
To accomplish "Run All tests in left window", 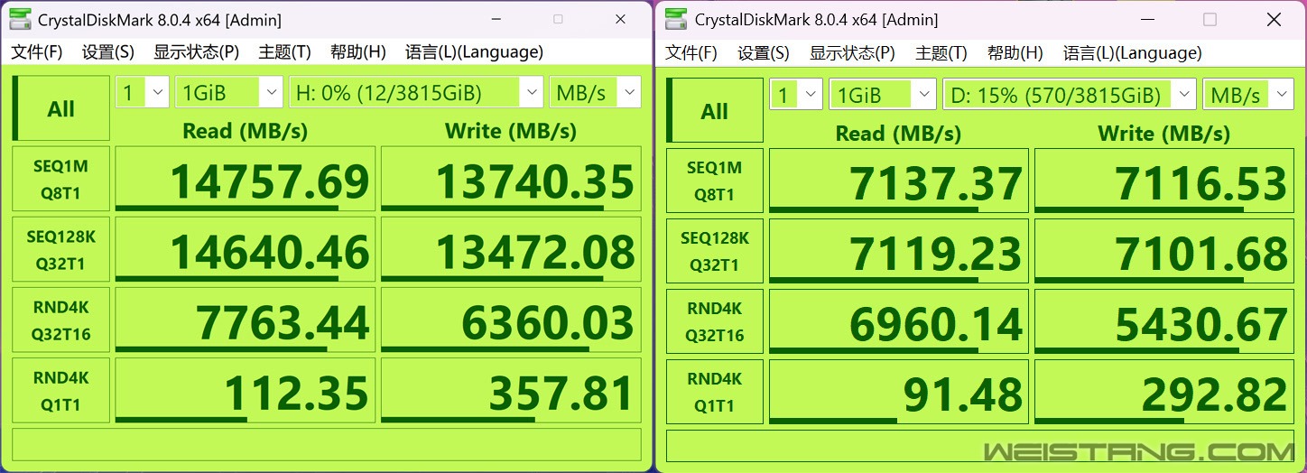I will [x=60, y=109].
